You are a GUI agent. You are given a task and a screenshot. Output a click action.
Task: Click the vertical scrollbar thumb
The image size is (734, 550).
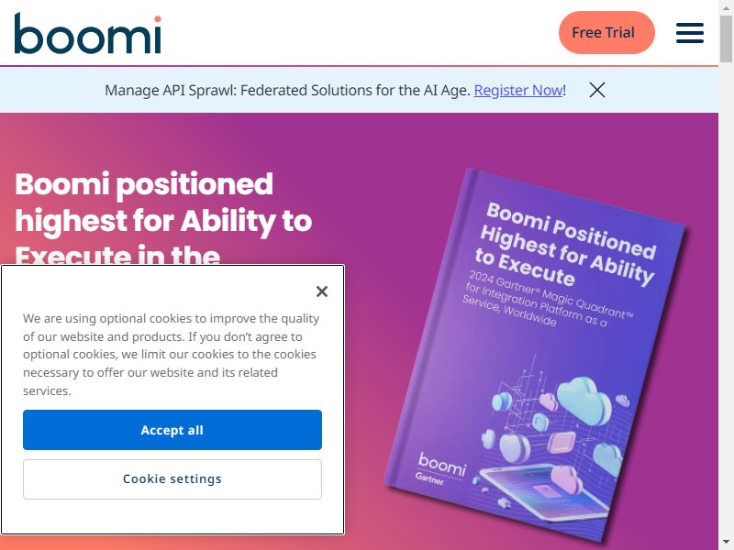(x=726, y=41)
